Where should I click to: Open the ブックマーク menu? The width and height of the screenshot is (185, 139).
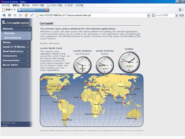pos(38,5)
